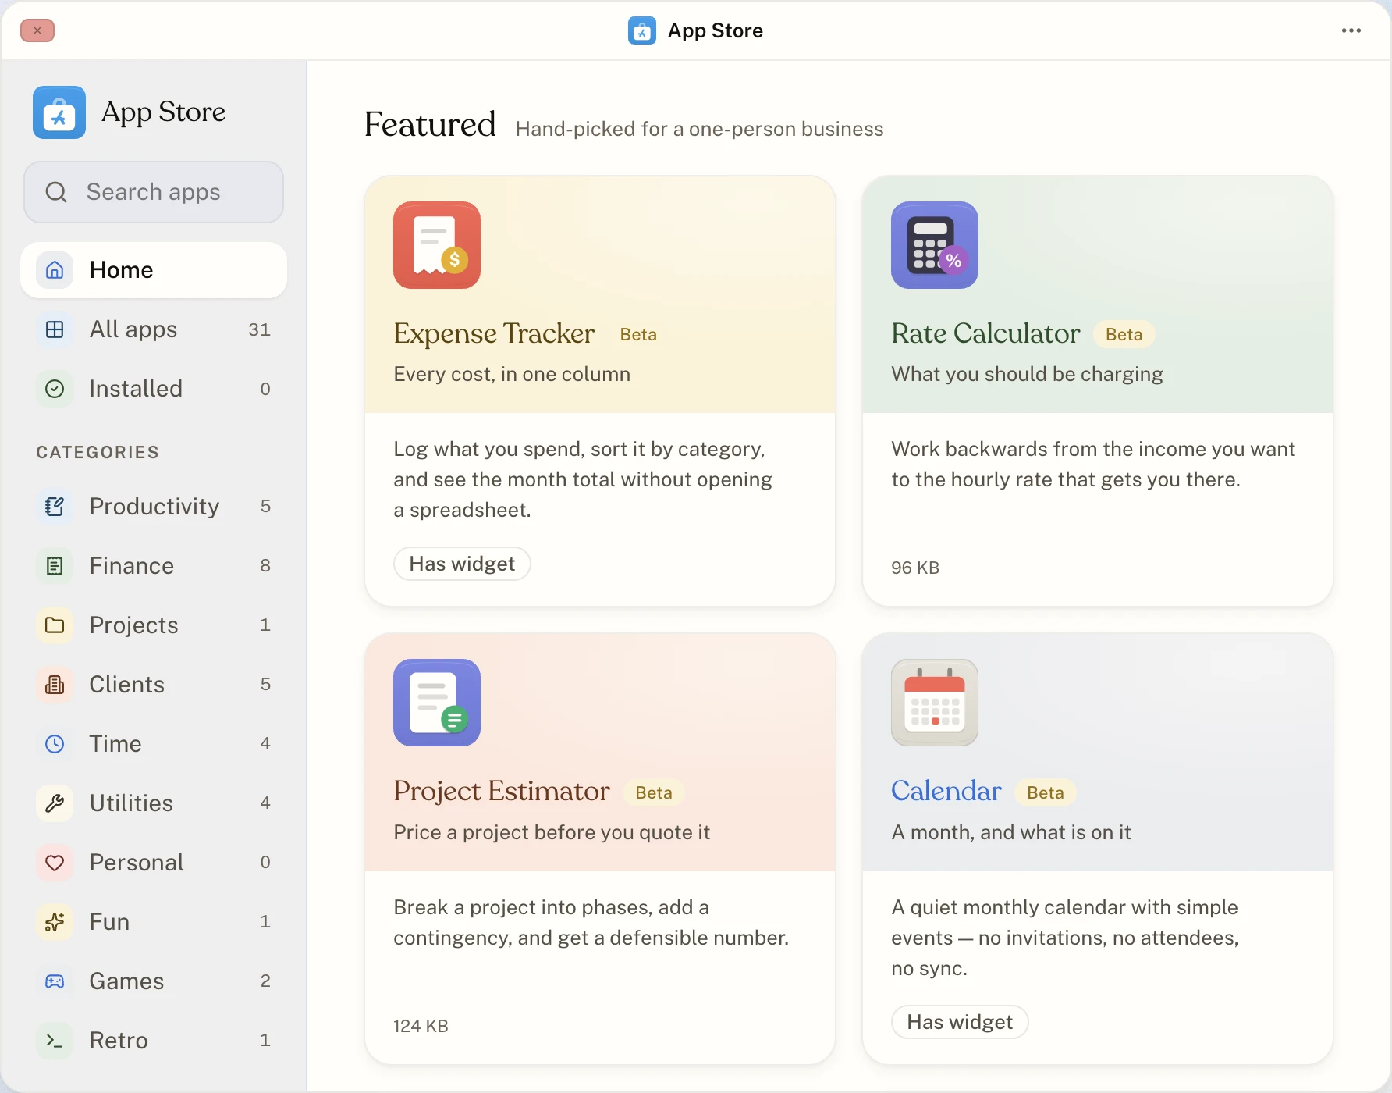
Task: Open the Expense Tracker title
Action: 494,333
